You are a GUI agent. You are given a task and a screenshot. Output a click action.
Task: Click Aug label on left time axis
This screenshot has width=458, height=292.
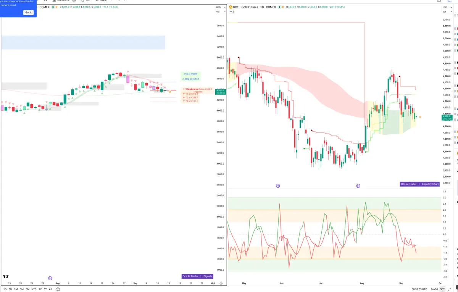(58, 284)
